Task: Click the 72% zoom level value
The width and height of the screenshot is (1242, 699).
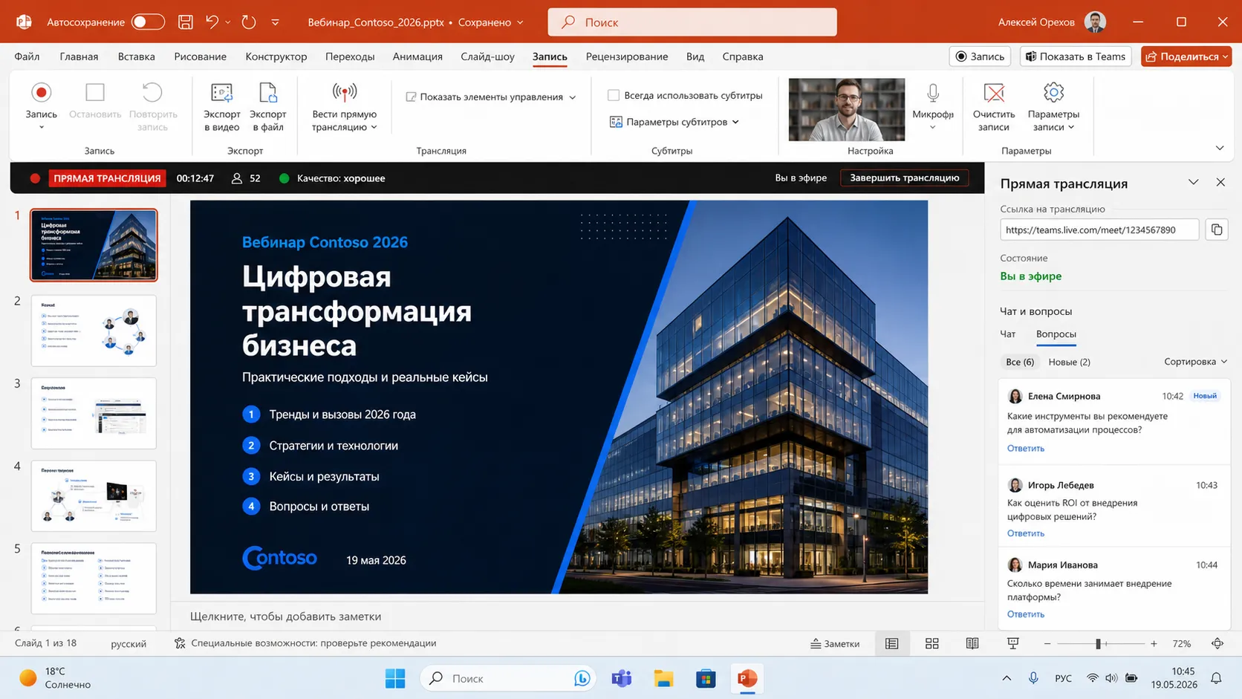Action: click(x=1181, y=643)
